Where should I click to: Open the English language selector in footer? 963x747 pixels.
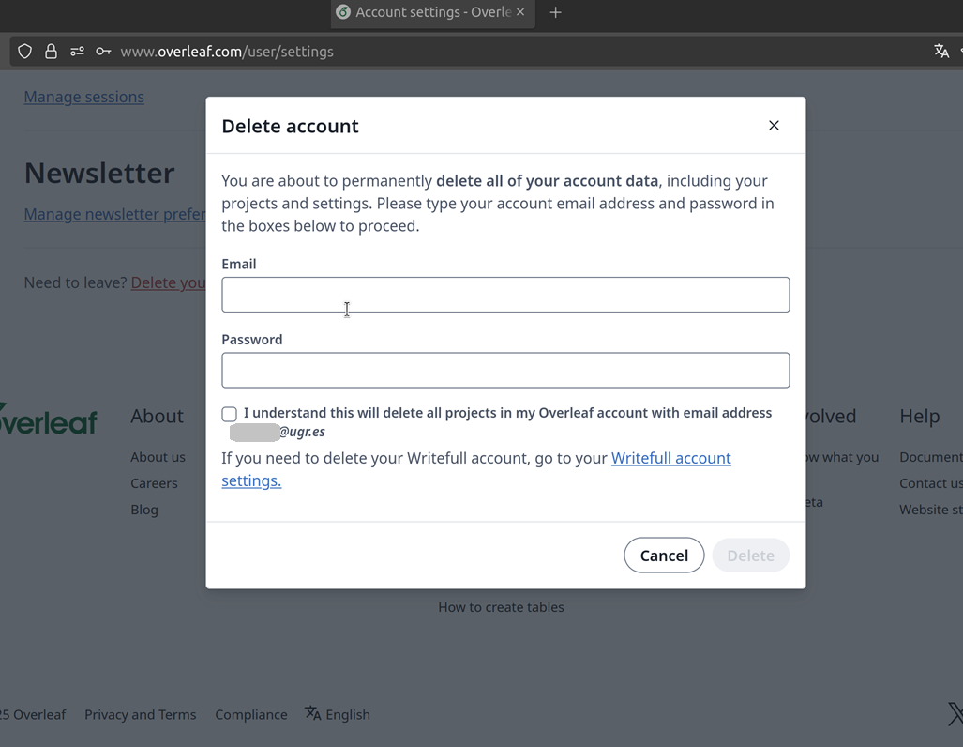338,714
